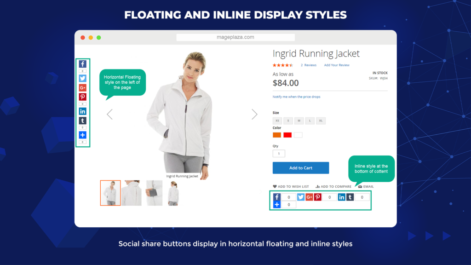Click inline LinkedIn icon under product actions
The height and width of the screenshot is (265, 471).
[342, 197]
